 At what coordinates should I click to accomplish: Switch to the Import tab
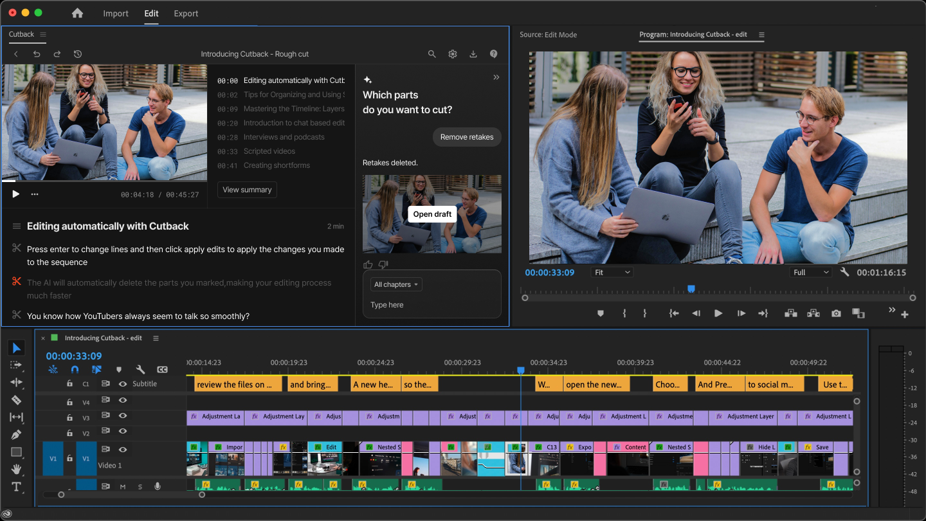tap(116, 13)
